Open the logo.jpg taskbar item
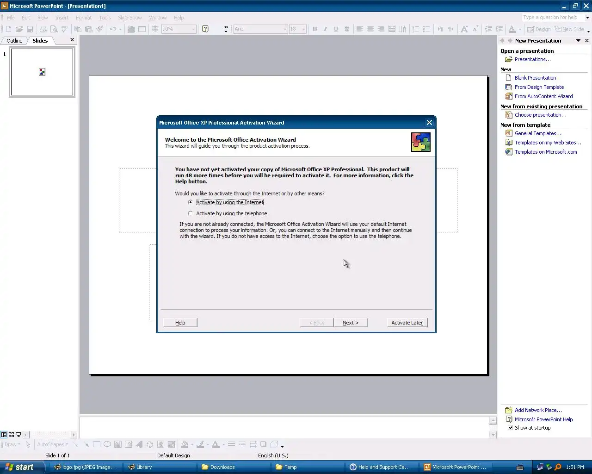Screen dimensions: 592x474 [x=87, y=467]
